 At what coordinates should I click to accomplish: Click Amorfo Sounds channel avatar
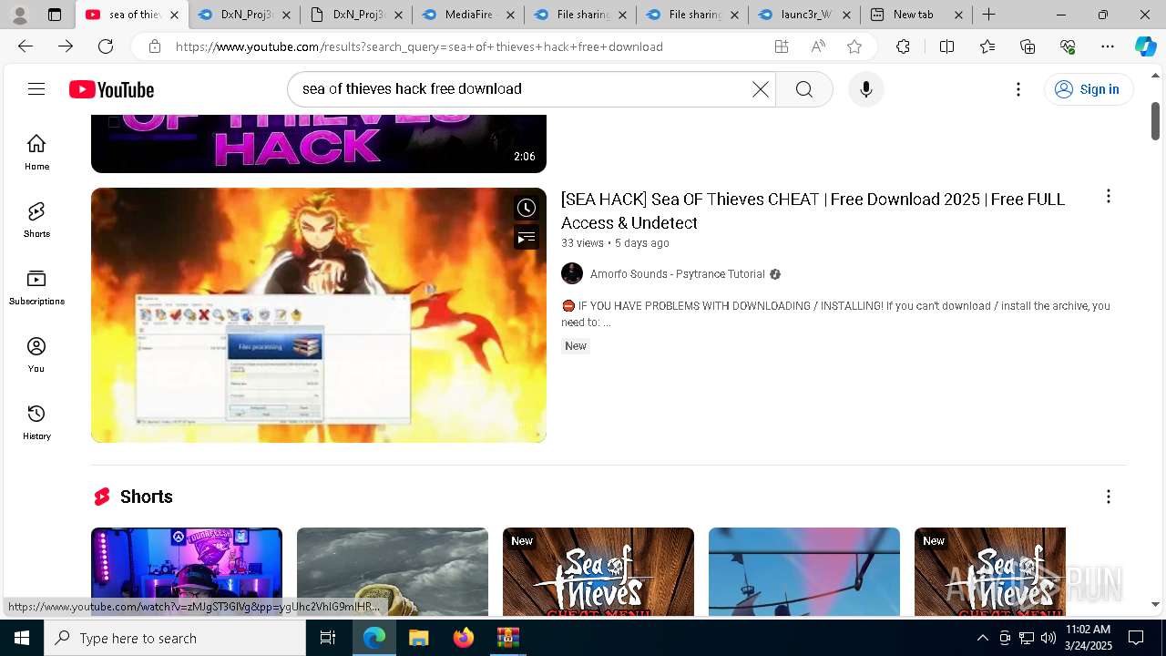click(572, 274)
